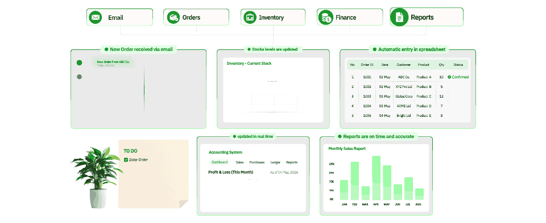Screen dimensions: 546x223
Task: Click the Finance coins icon
Action: [326, 18]
